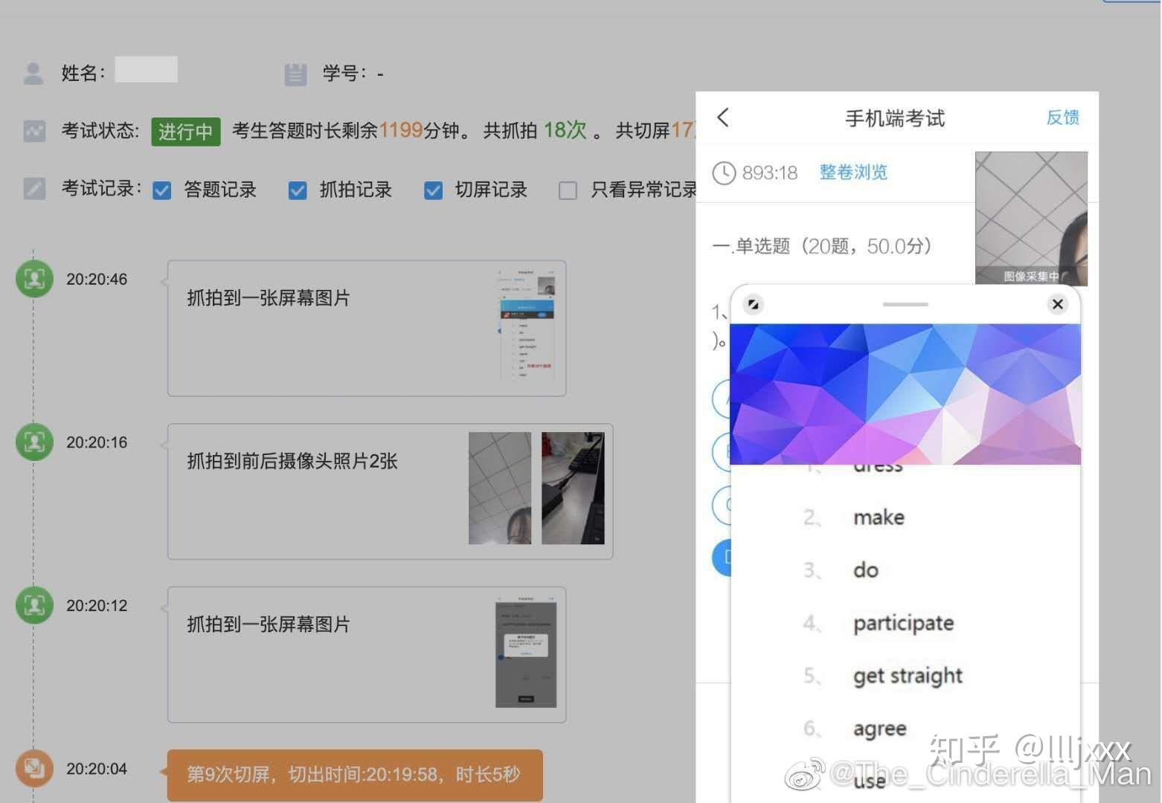Click the orange 第9次切屏 record bar

click(355, 775)
